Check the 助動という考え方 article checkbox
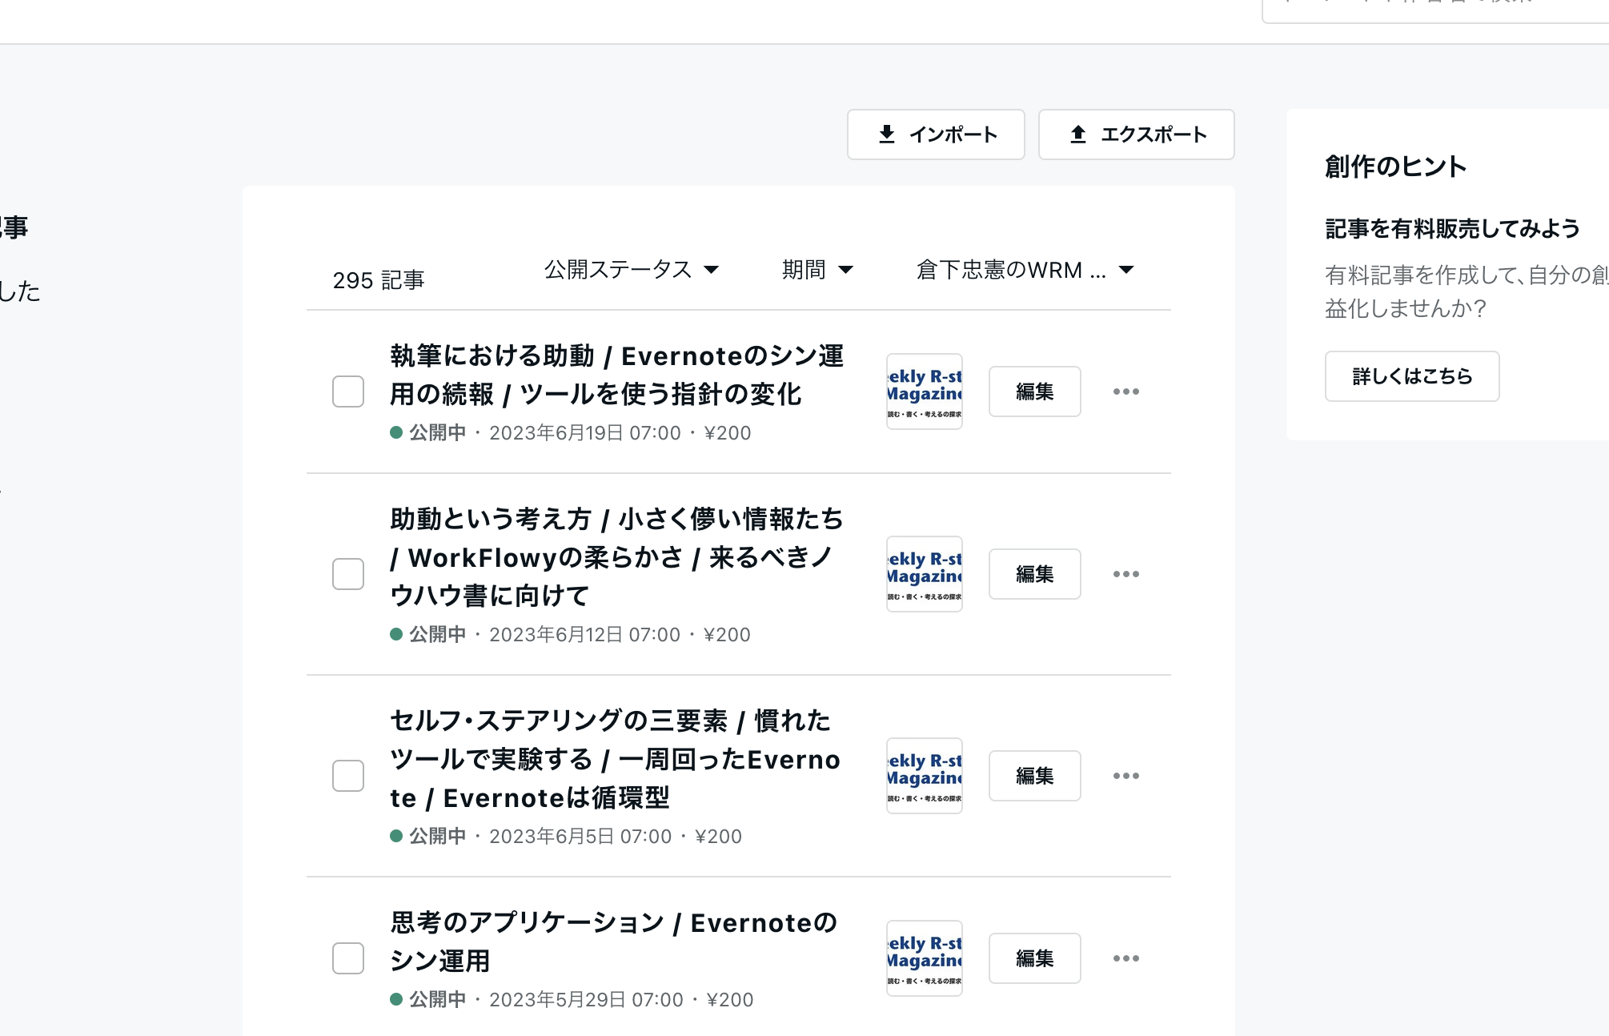Image resolution: width=1609 pixels, height=1036 pixels. click(347, 574)
